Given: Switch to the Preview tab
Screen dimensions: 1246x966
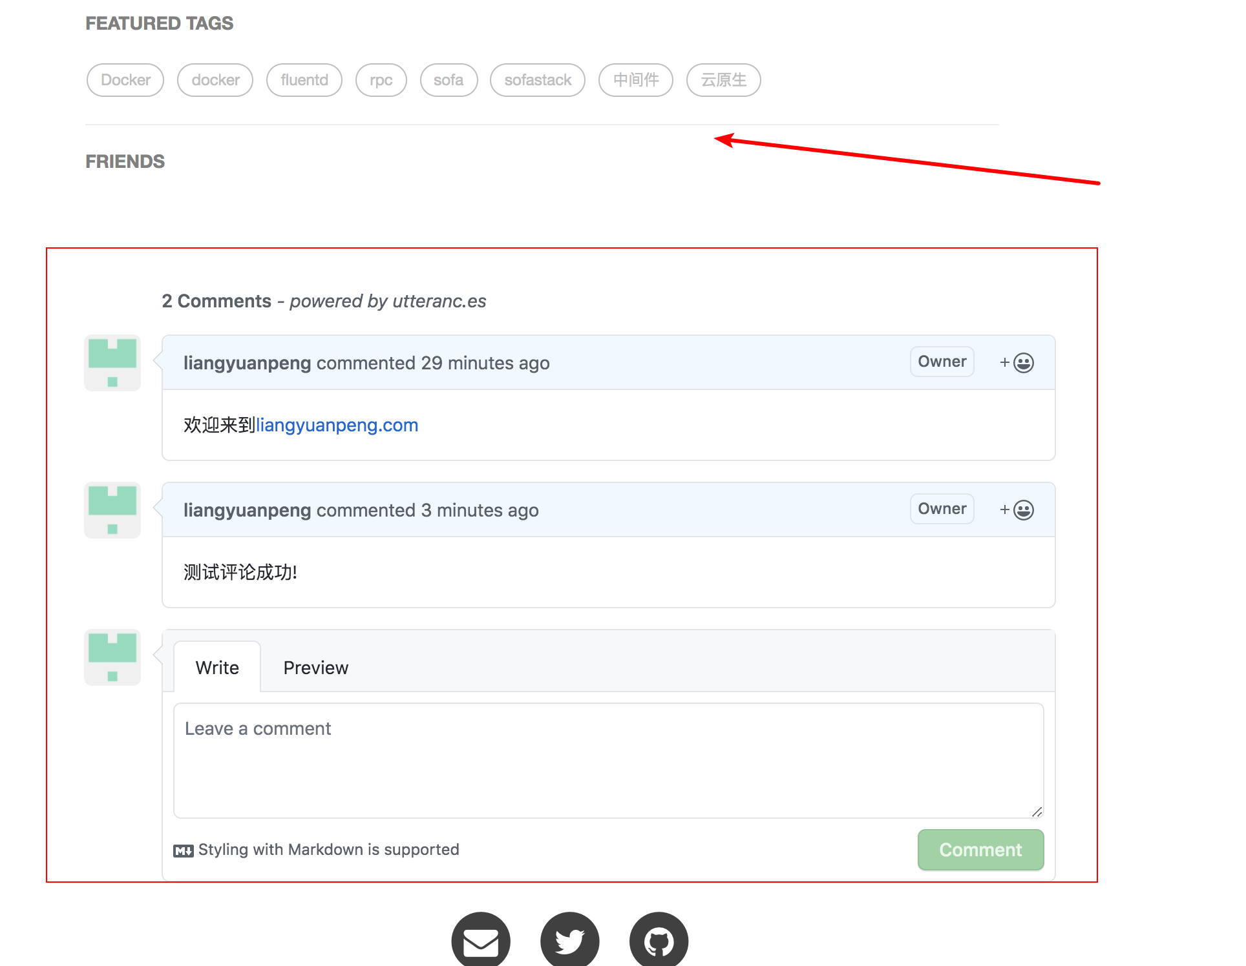Looking at the screenshot, I should [x=315, y=668].
